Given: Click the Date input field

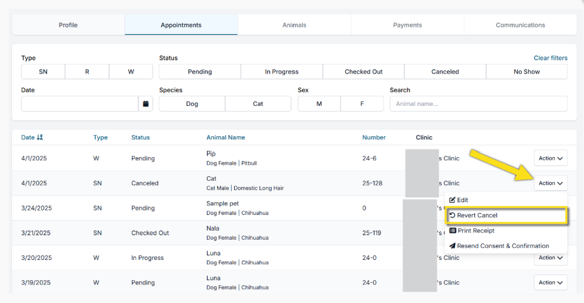Looking at the screenshot, I should pos(79,103).
